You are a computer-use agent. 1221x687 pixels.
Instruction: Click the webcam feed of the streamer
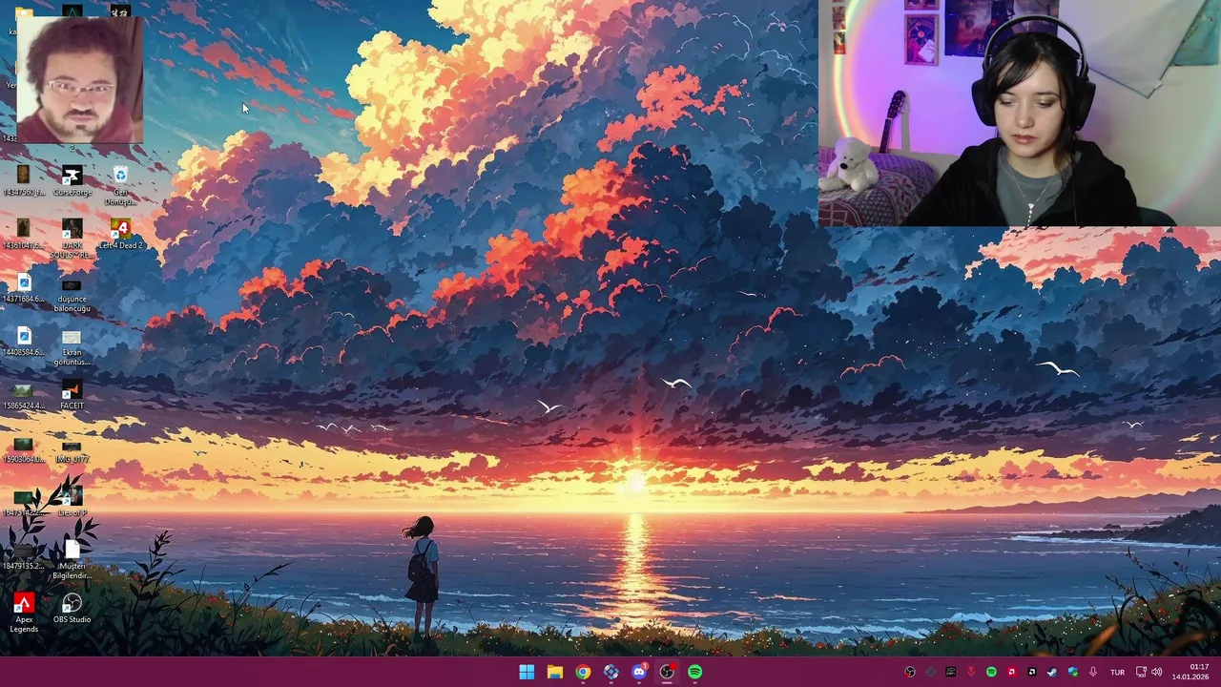click(x=1020, y=113)
